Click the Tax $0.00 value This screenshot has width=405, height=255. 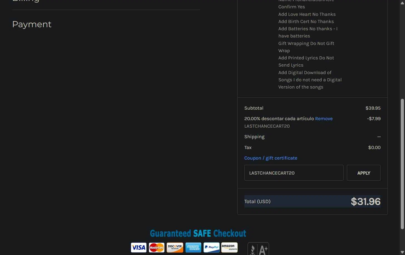[x=374, y=147]
